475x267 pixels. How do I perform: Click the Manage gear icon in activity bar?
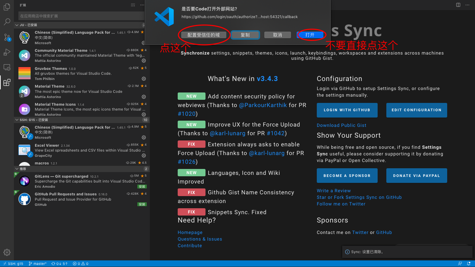click(x=7, y=252)
